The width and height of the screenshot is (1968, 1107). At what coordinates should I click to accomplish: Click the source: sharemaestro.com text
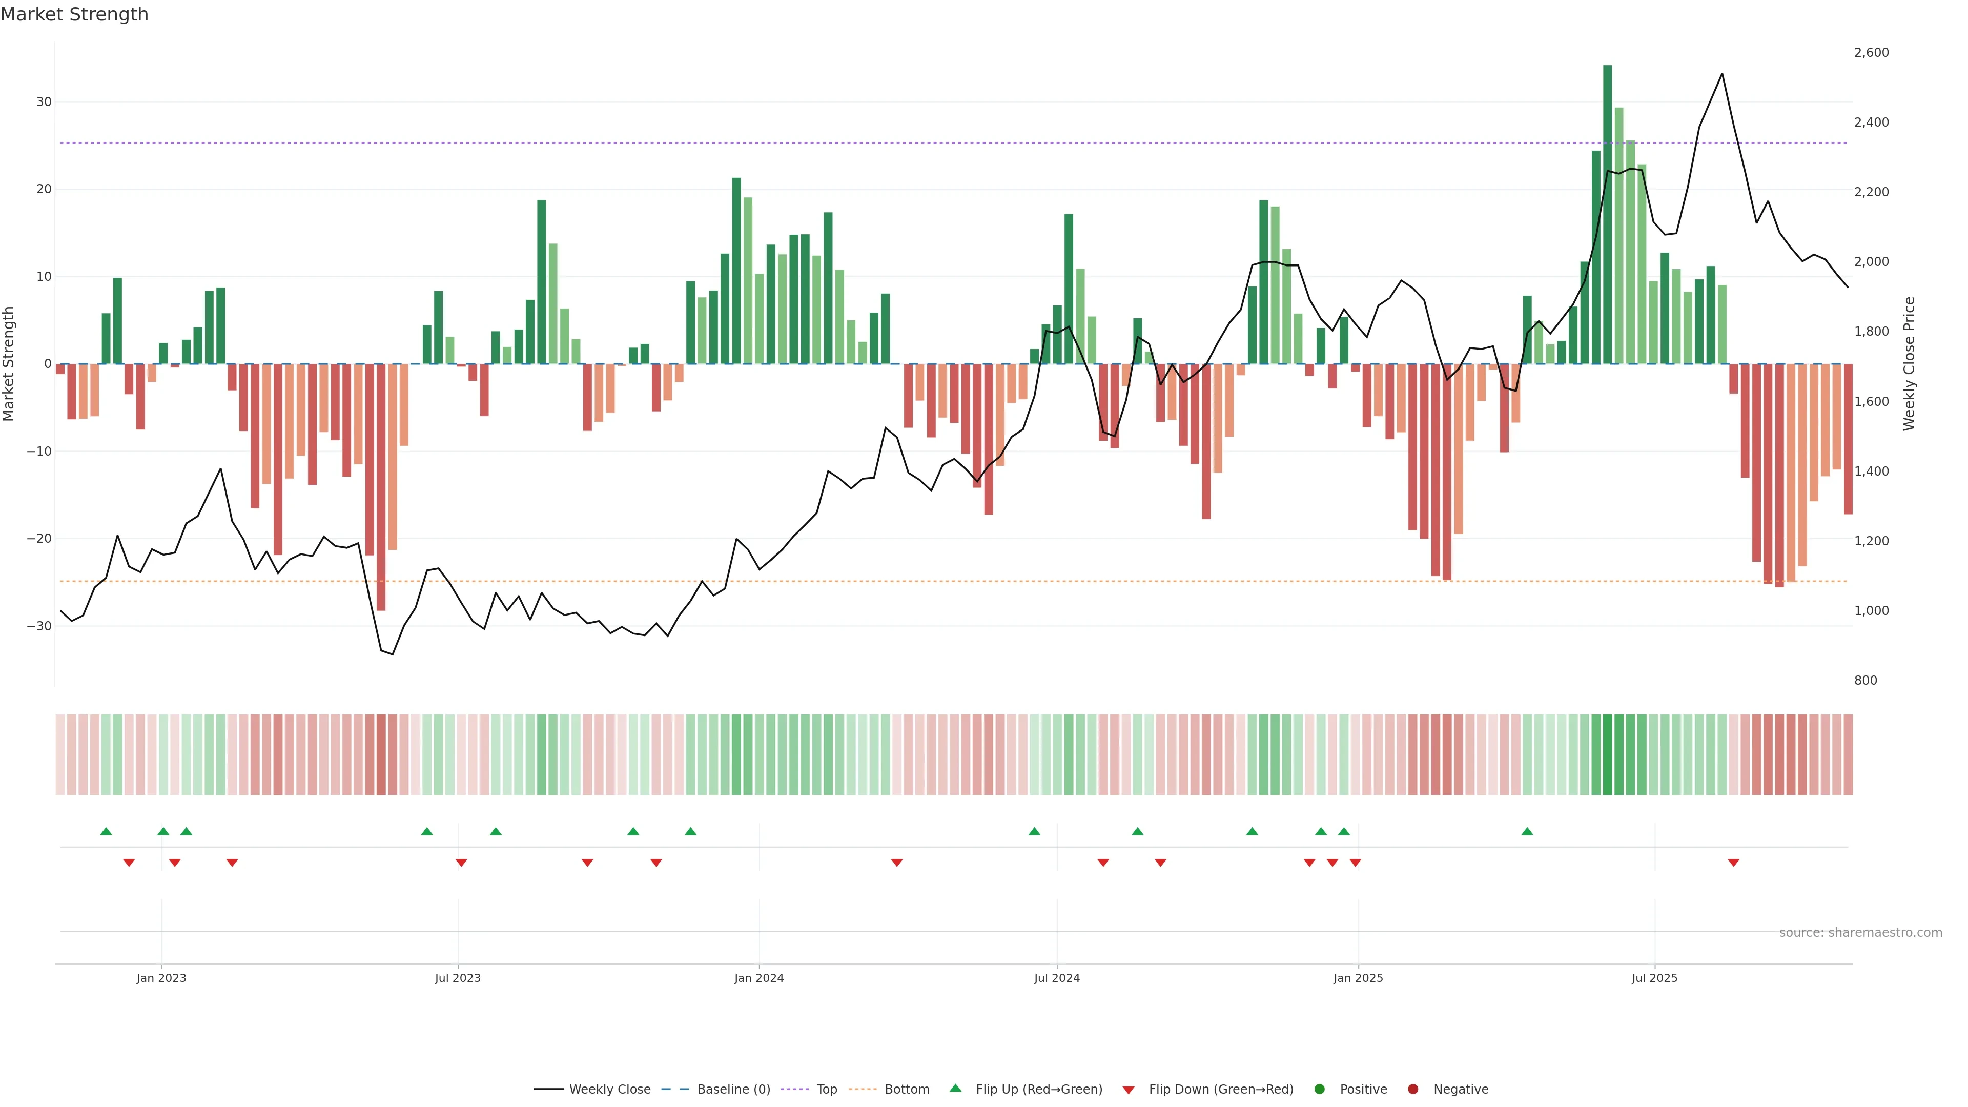point(1860,933)
